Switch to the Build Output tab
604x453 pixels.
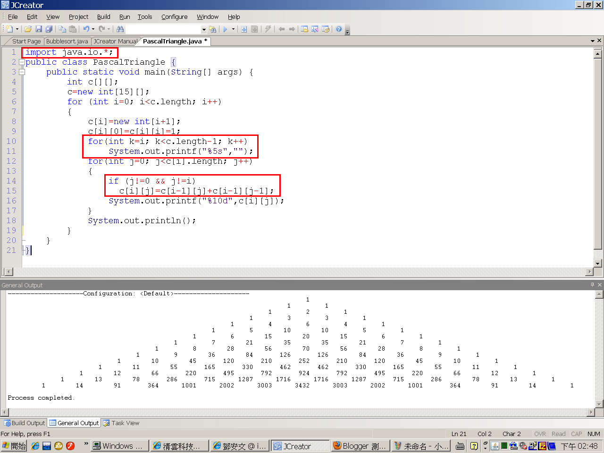pos(25,423)
